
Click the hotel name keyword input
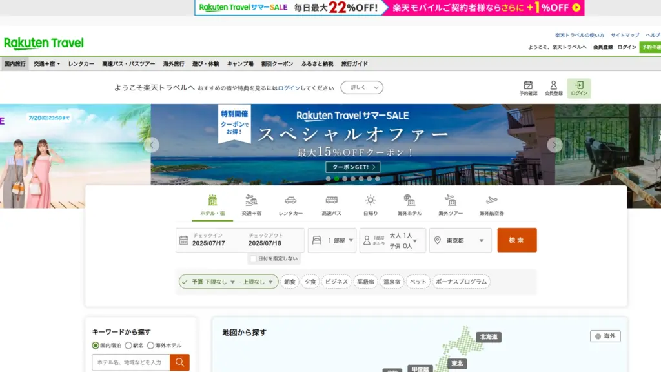130,362
